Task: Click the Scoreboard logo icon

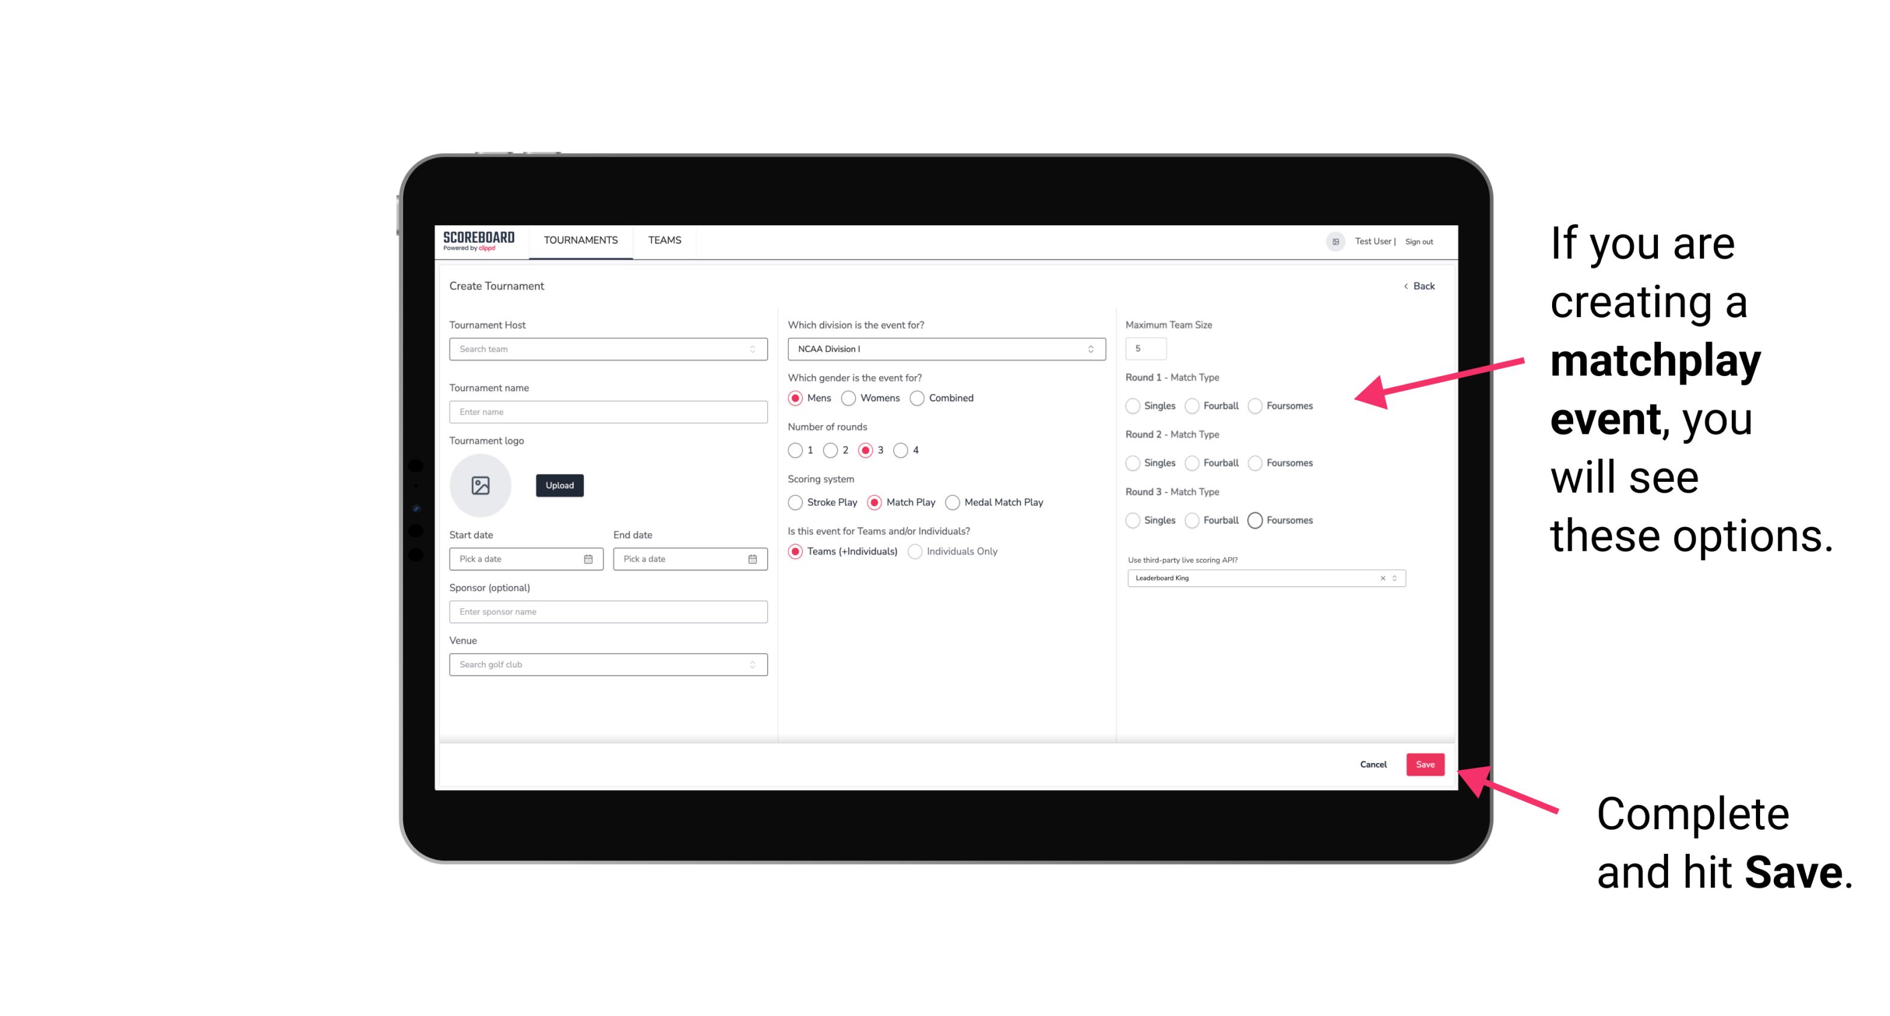Action: 480,240
